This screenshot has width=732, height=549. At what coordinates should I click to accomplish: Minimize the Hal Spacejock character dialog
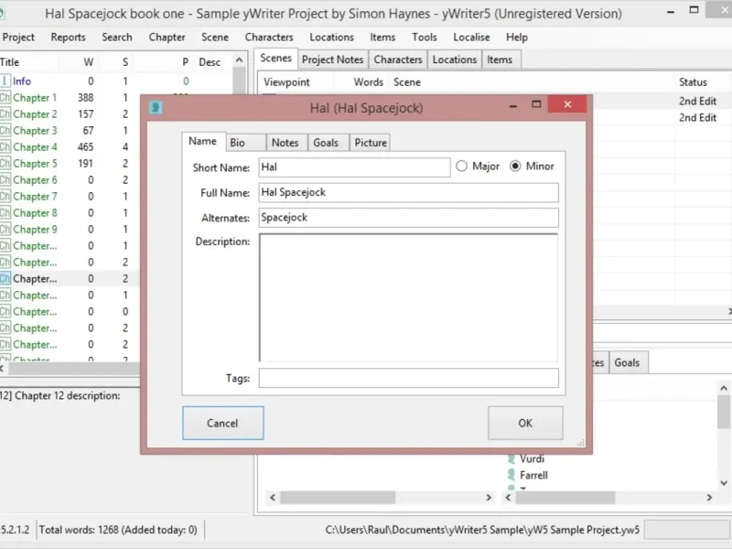[513, 105]
